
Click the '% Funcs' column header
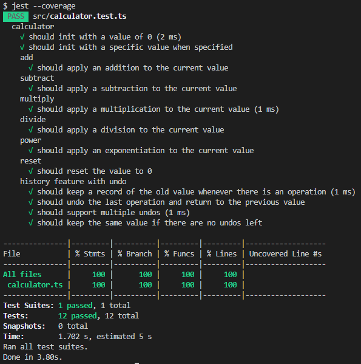tap(179, 254)
